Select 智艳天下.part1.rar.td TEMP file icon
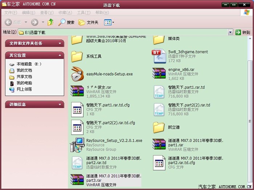The image size is (254, 190). [x=159, y=92]
